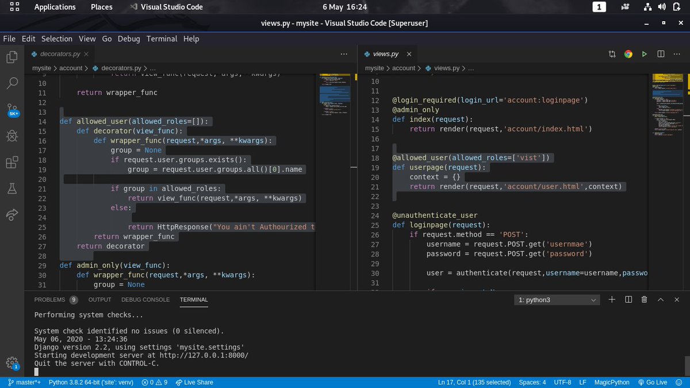Create a new terminal with plus icon

612,299
